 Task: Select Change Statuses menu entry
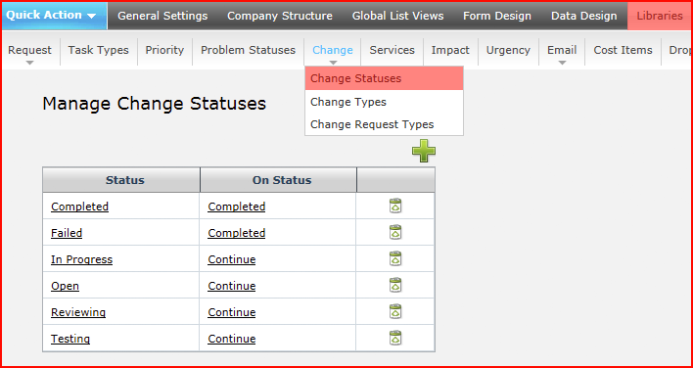[384, 78]
